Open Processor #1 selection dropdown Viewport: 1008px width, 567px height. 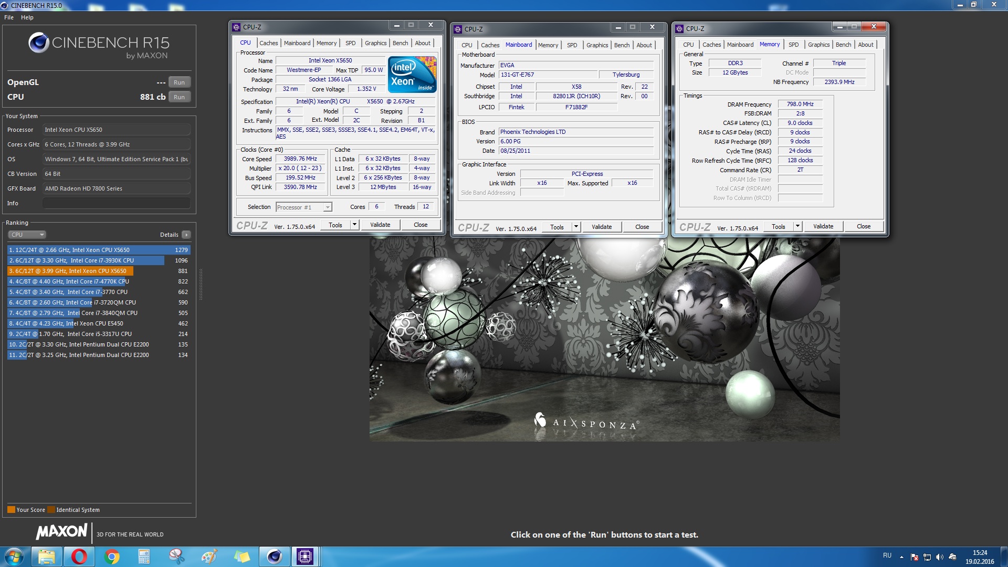tap(304, 207)
